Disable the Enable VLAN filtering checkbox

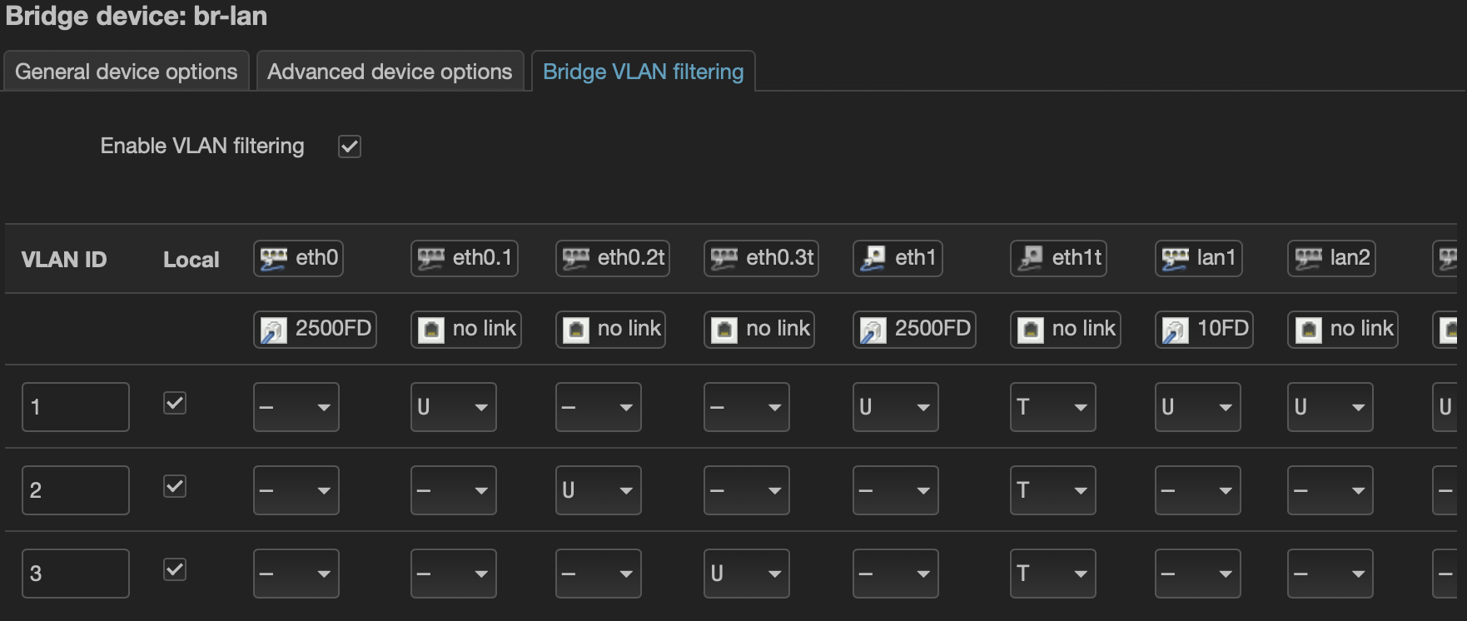[350, 147]
